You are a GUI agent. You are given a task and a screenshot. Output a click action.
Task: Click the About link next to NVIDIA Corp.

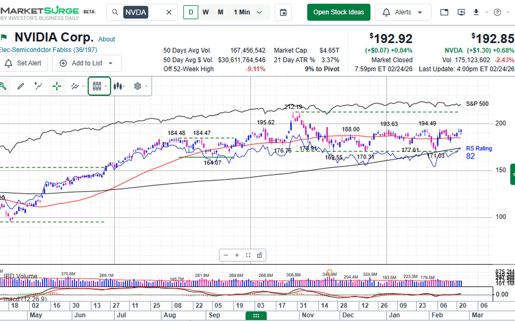[106, 39]
